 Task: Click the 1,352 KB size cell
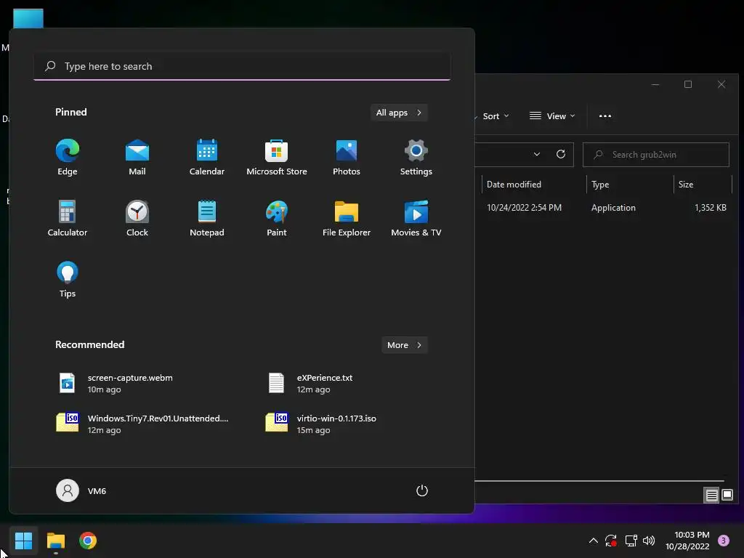pyautogui.click(x=711, y=208)
